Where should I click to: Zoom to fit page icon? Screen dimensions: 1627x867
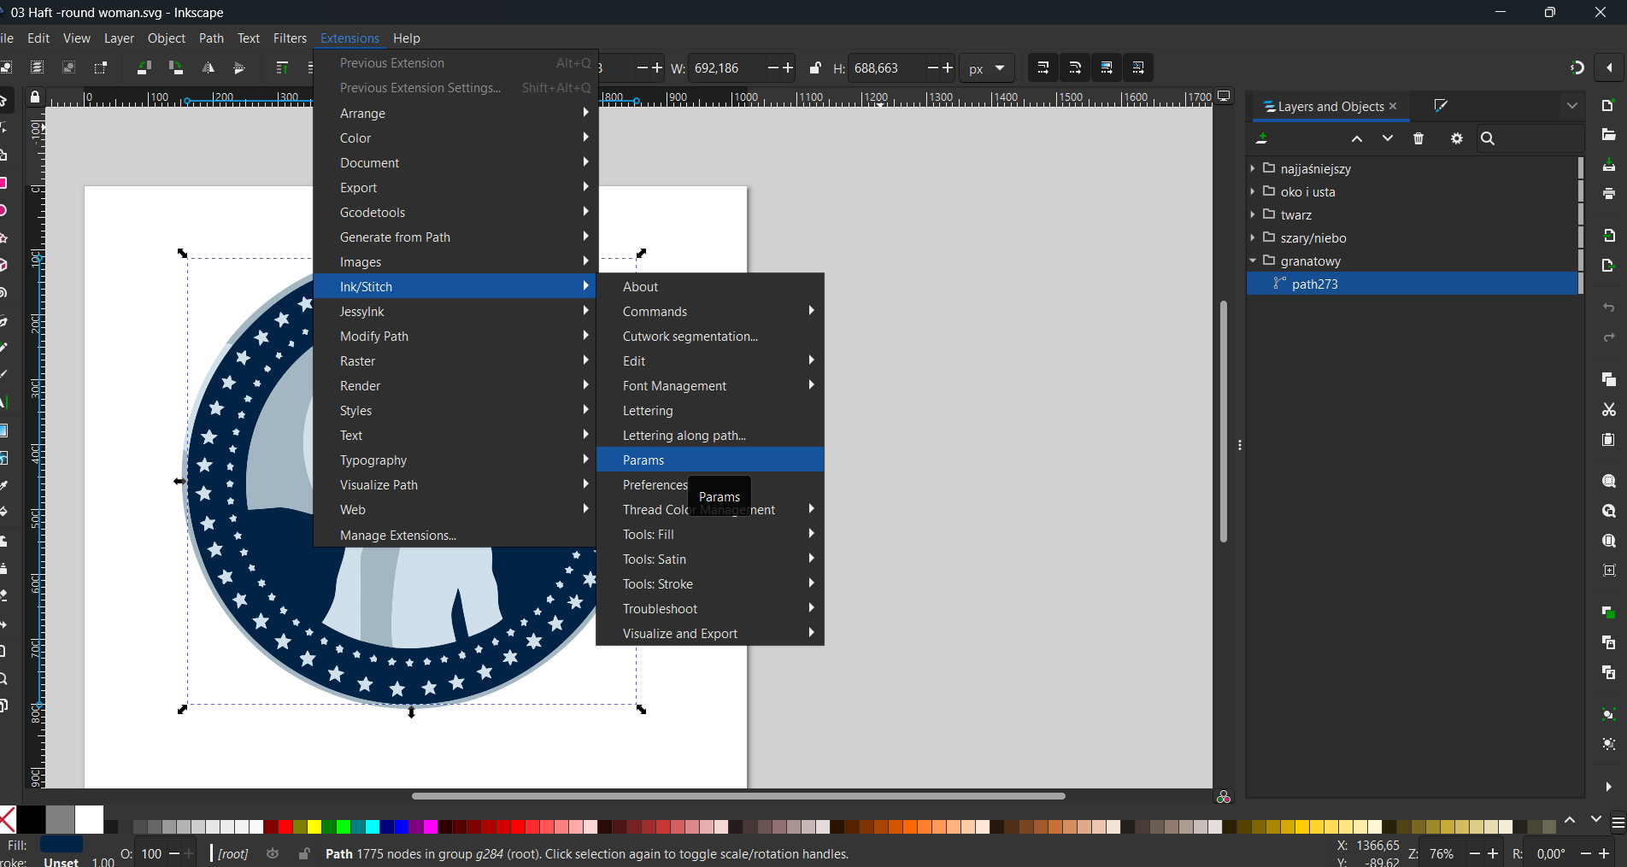click(x=1608, y=542)
